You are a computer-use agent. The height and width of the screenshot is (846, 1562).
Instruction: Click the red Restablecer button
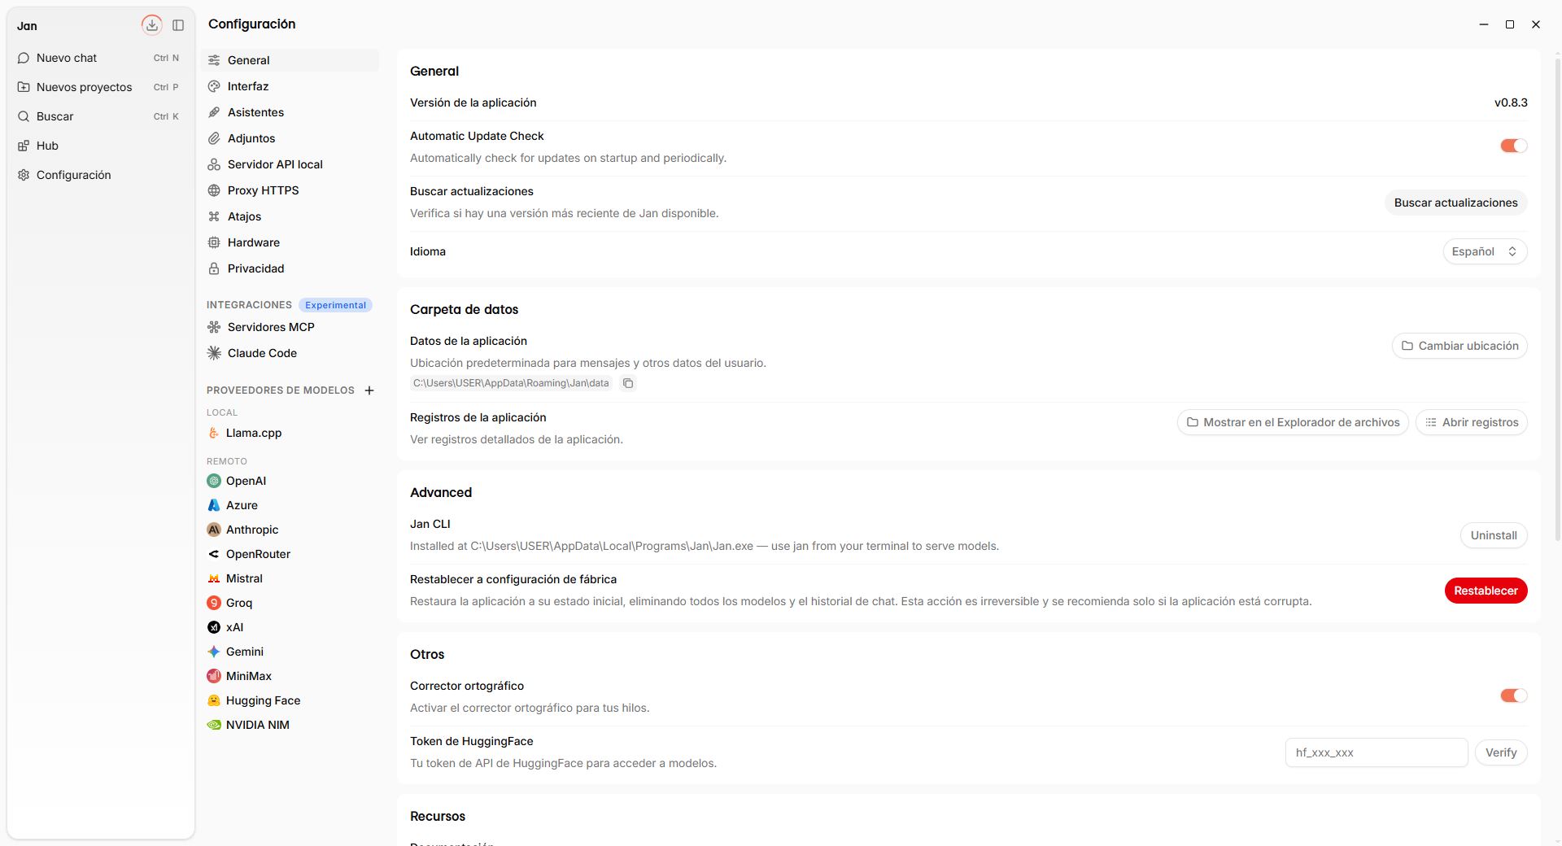1486,591
